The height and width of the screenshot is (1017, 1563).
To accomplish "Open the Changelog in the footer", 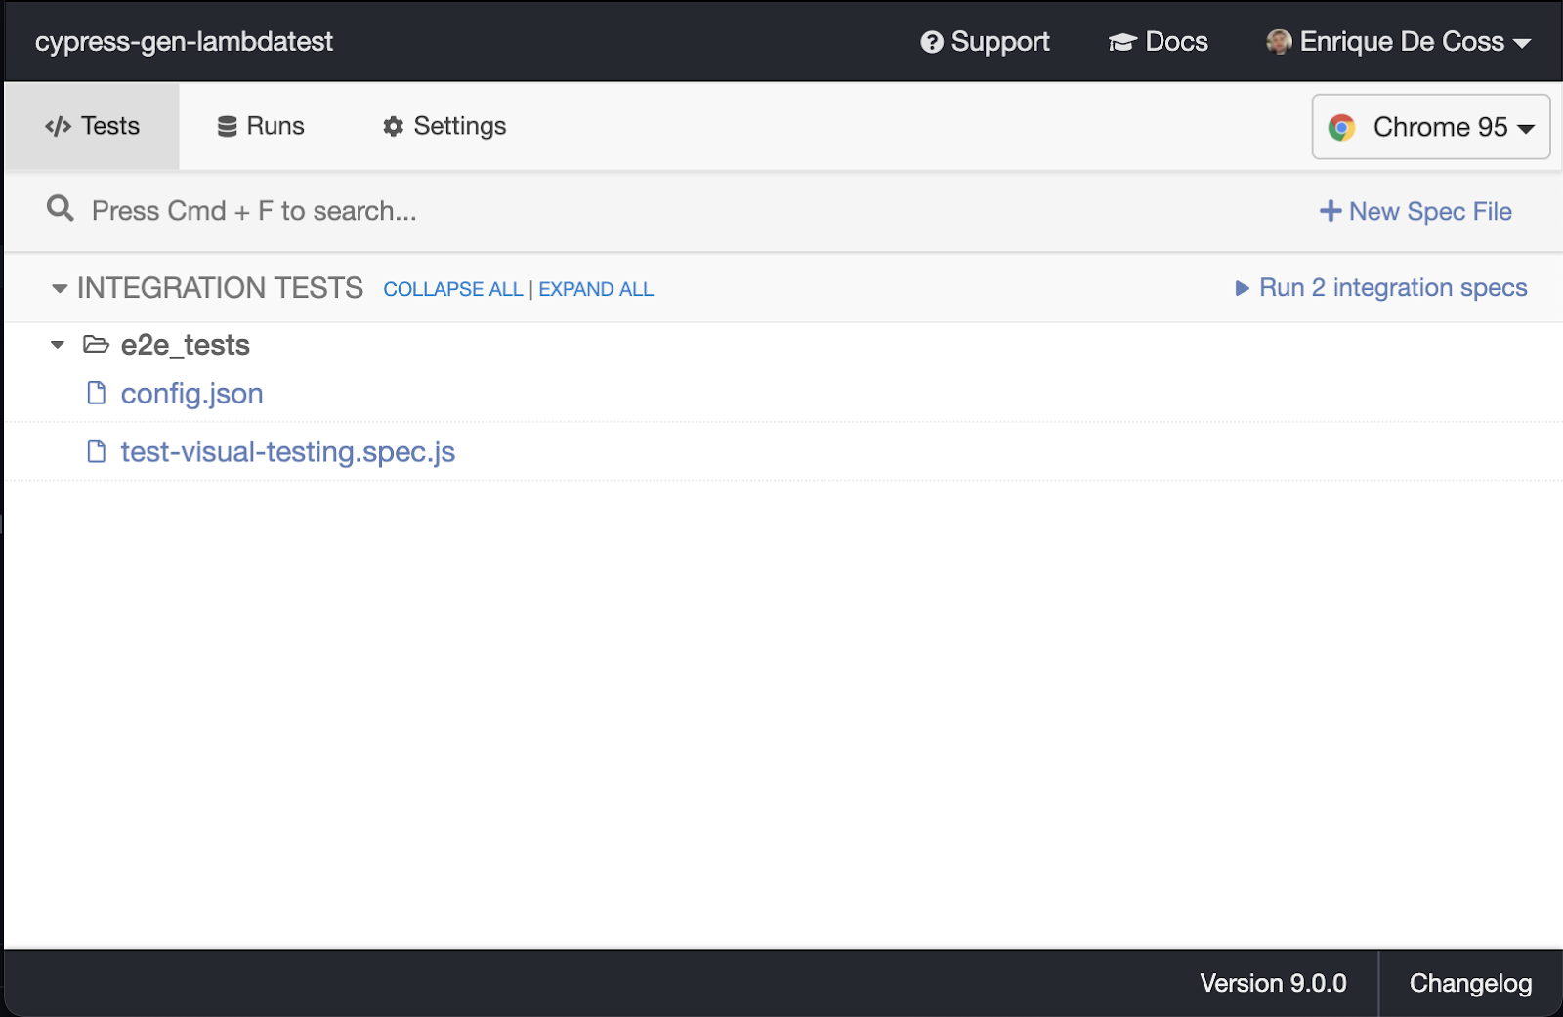I will [x=1470, y=983].
